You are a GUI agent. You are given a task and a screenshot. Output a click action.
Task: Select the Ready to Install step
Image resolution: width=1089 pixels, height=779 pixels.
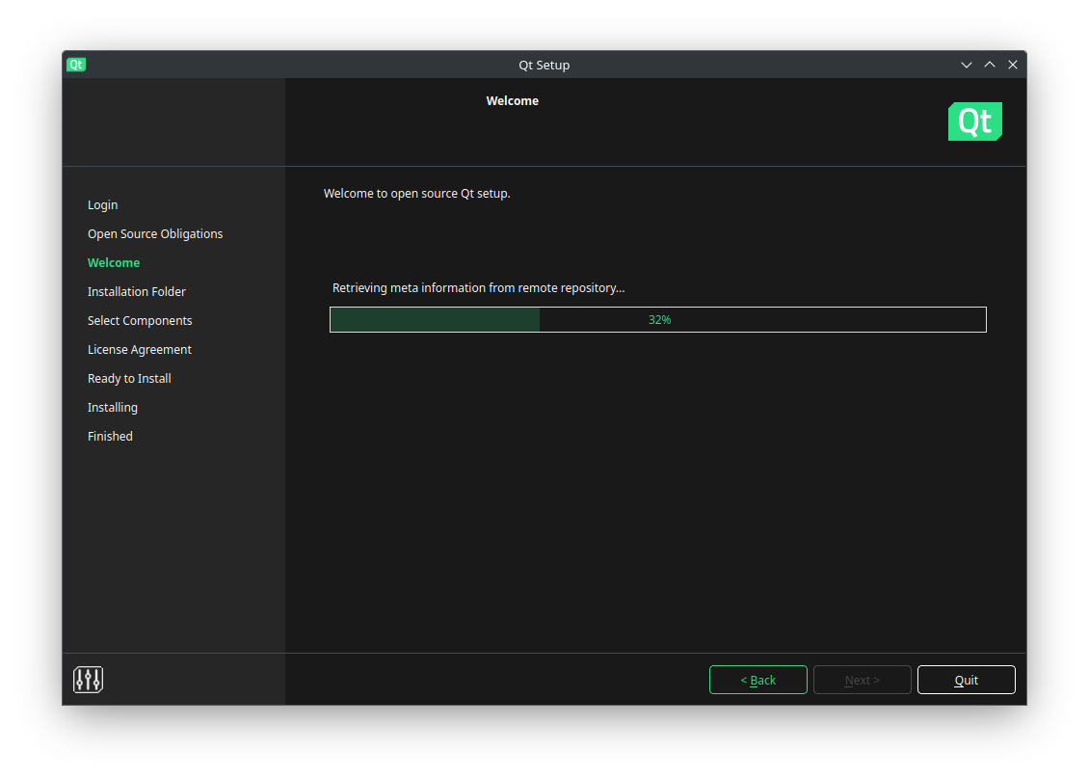click(x=129, y=379)
